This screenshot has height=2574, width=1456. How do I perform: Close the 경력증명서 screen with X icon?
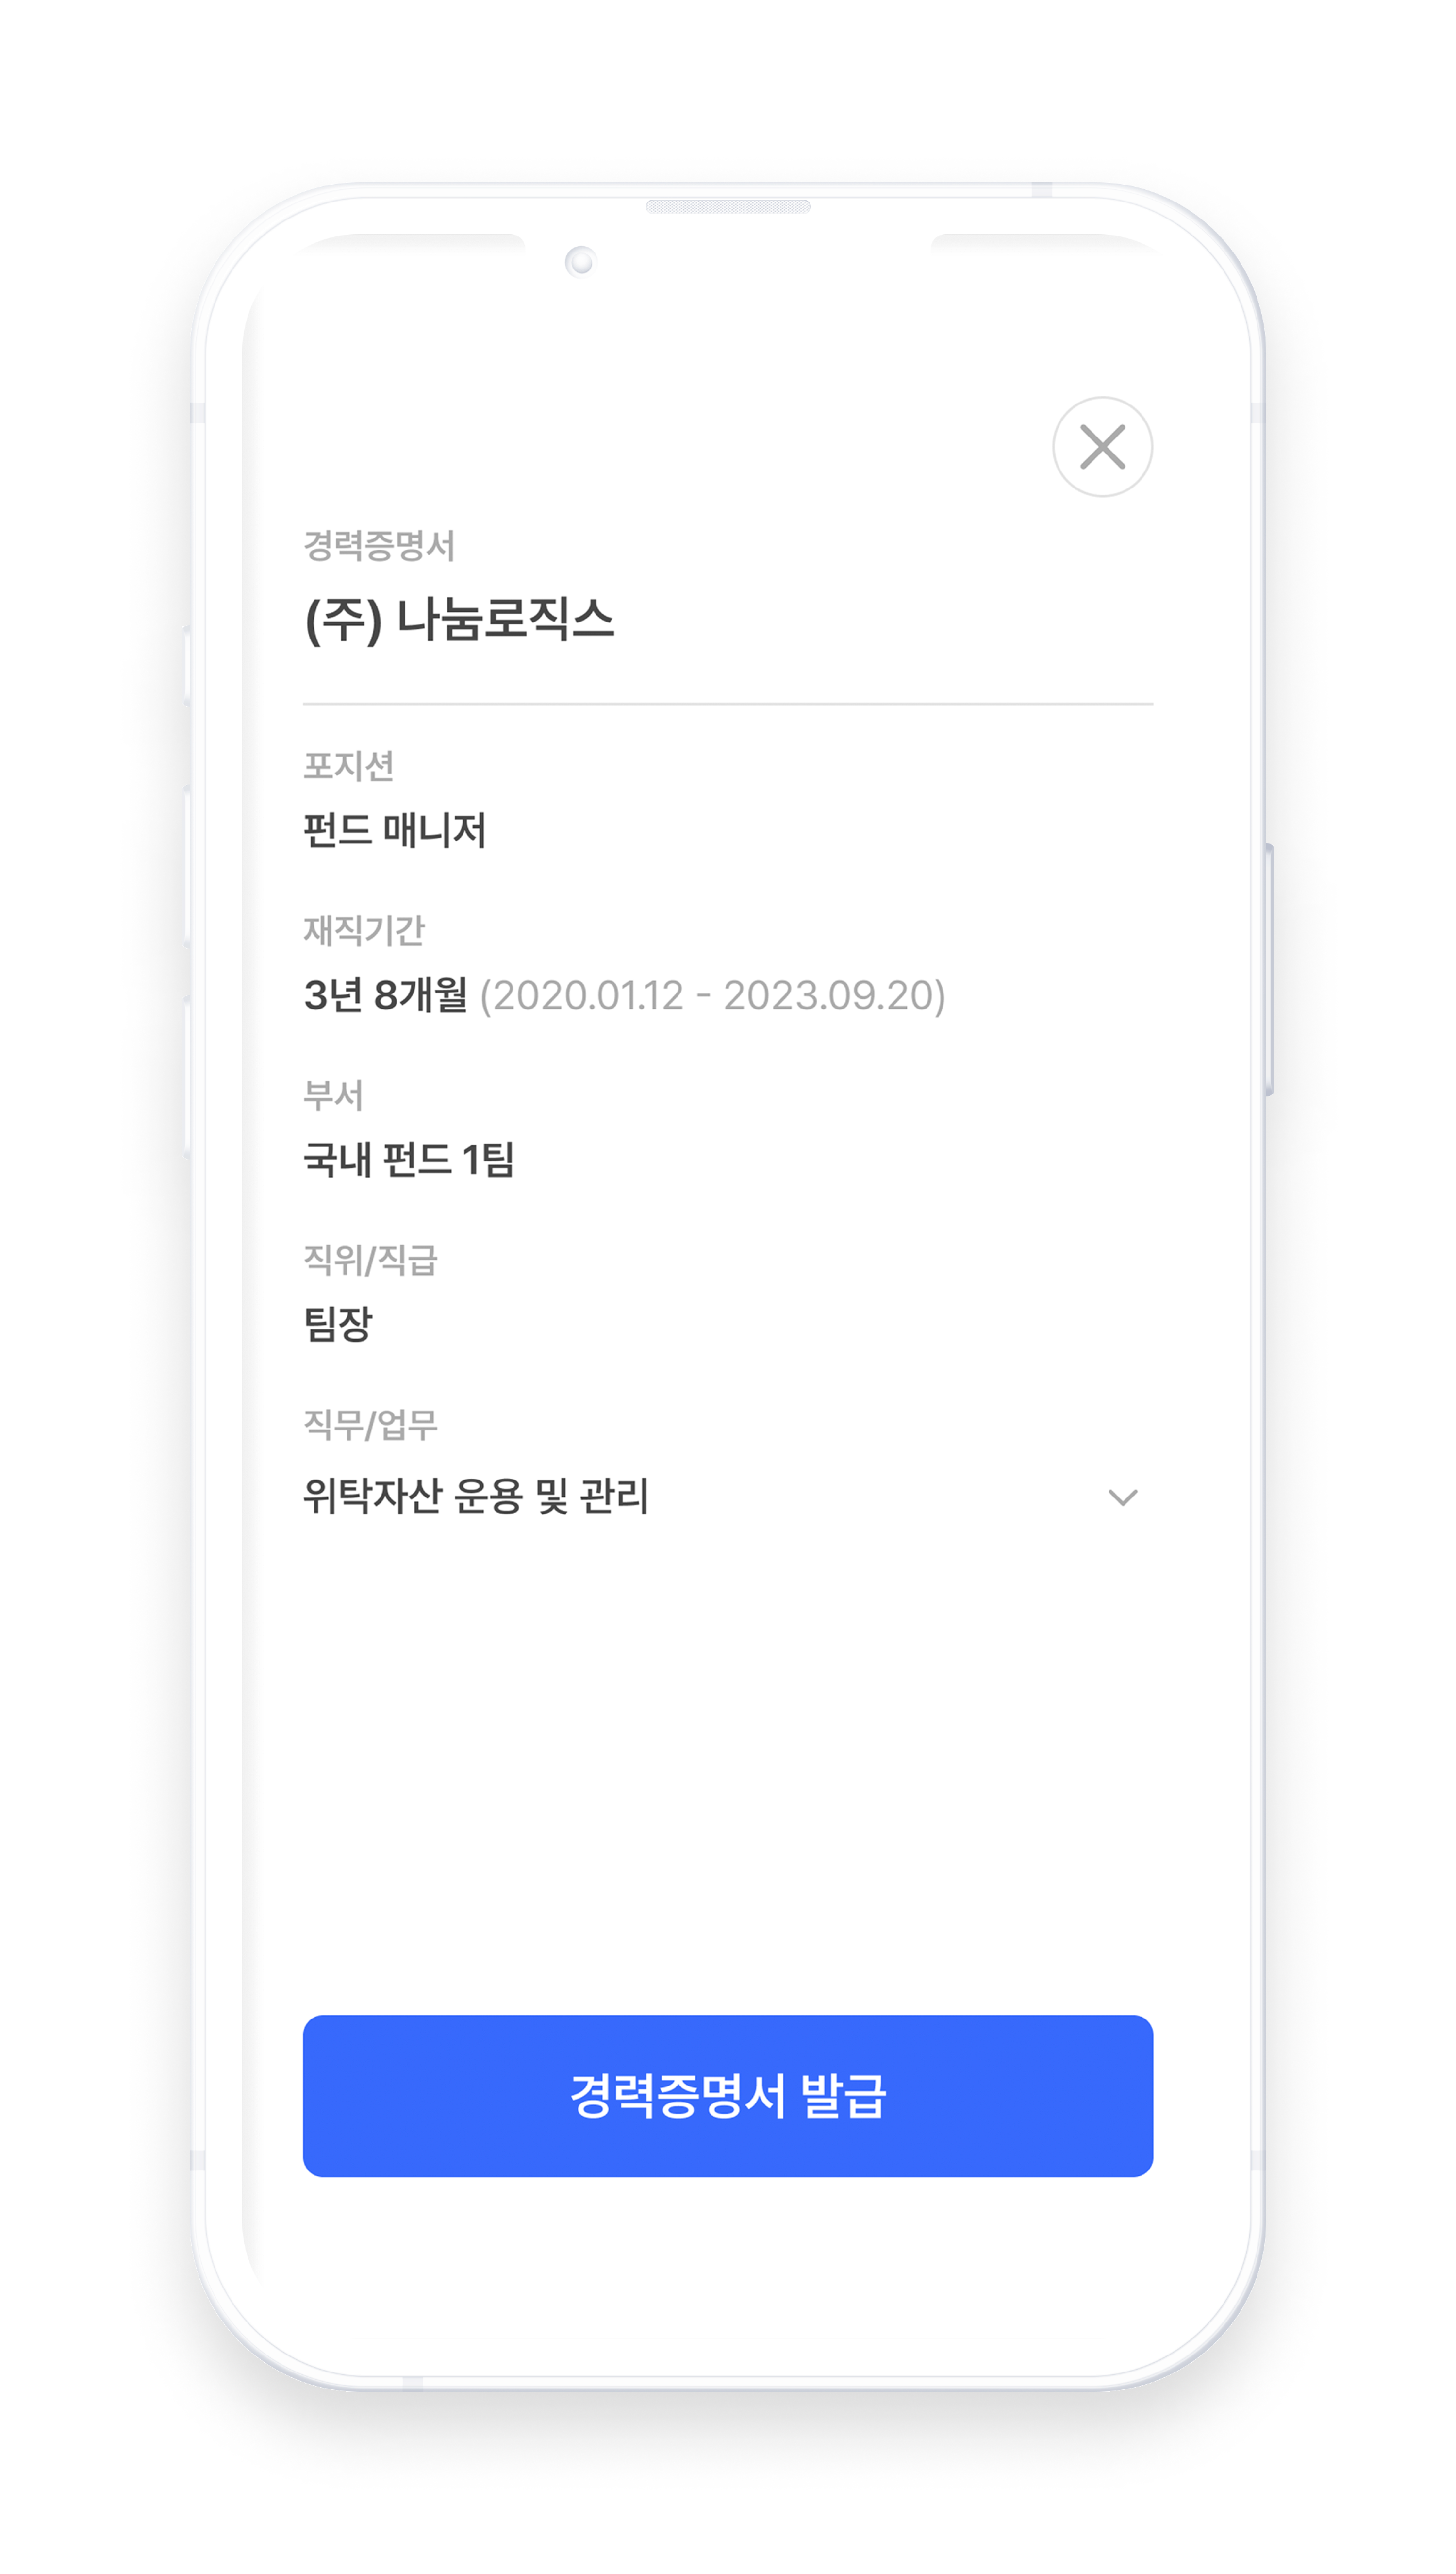click(1102, 447)
